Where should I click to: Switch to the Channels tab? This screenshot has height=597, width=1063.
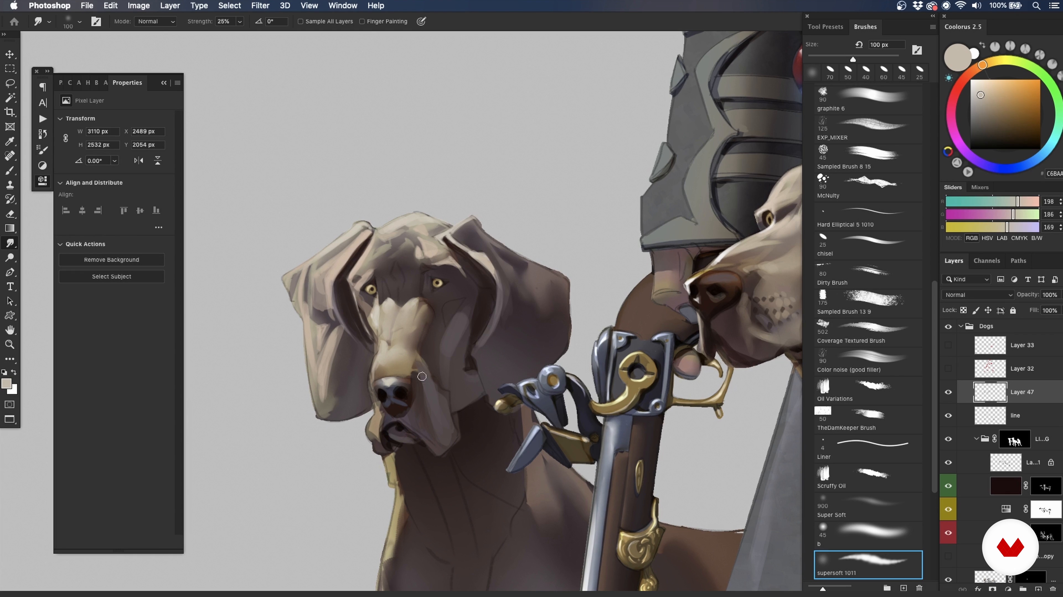click(987, 261)
